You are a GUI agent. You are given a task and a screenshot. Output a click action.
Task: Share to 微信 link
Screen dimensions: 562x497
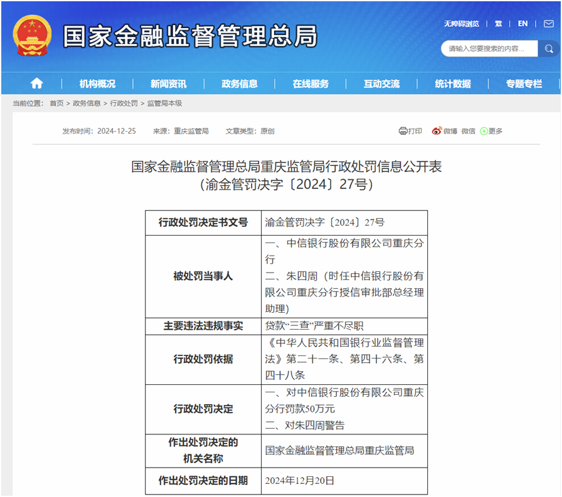point(468,131)
